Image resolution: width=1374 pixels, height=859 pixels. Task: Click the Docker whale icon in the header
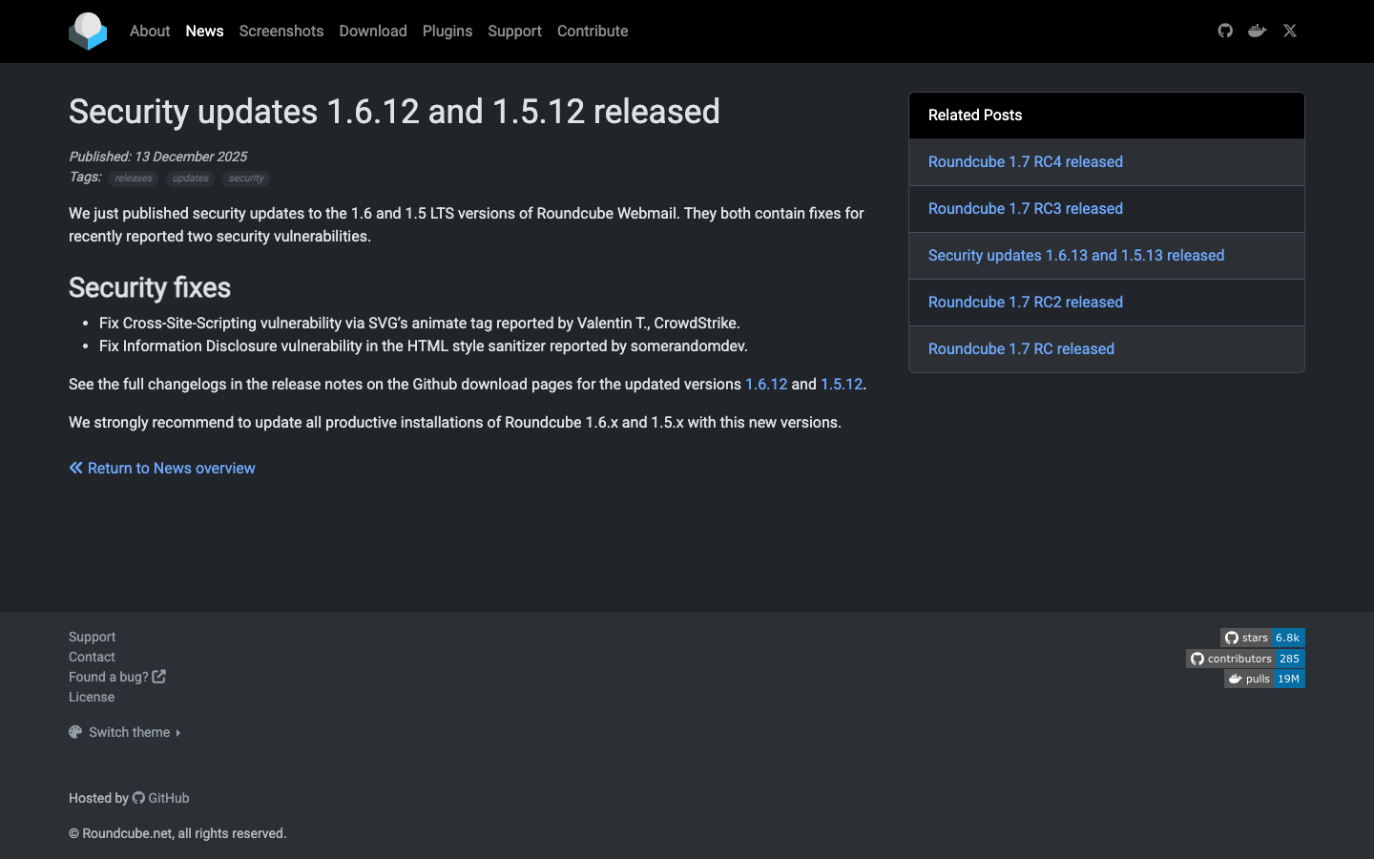1257,31
